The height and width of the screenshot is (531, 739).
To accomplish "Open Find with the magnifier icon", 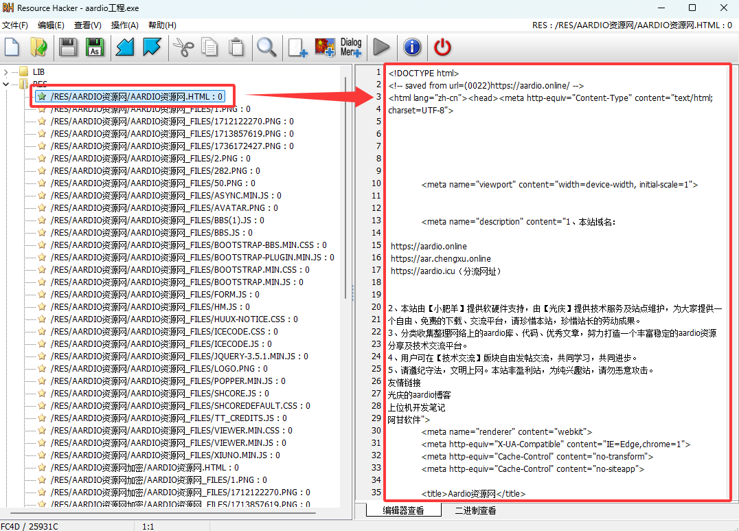I will tap(266, 47).
